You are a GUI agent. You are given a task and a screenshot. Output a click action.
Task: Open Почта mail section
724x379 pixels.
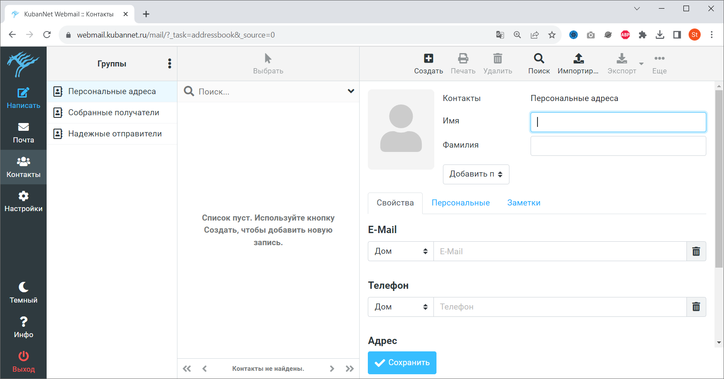[23, 133]
